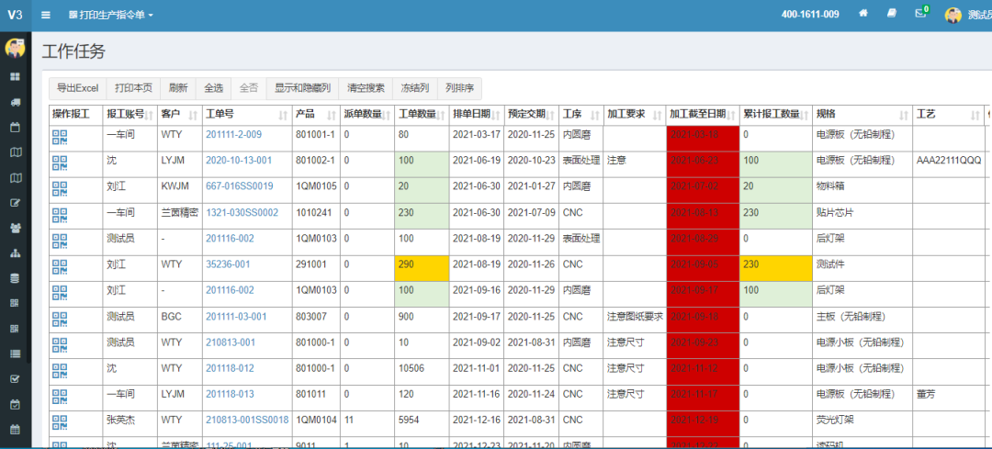Open the sidebar calendar-check icon
The height and width of the screenshot is (449, 992).
[16, 403]
